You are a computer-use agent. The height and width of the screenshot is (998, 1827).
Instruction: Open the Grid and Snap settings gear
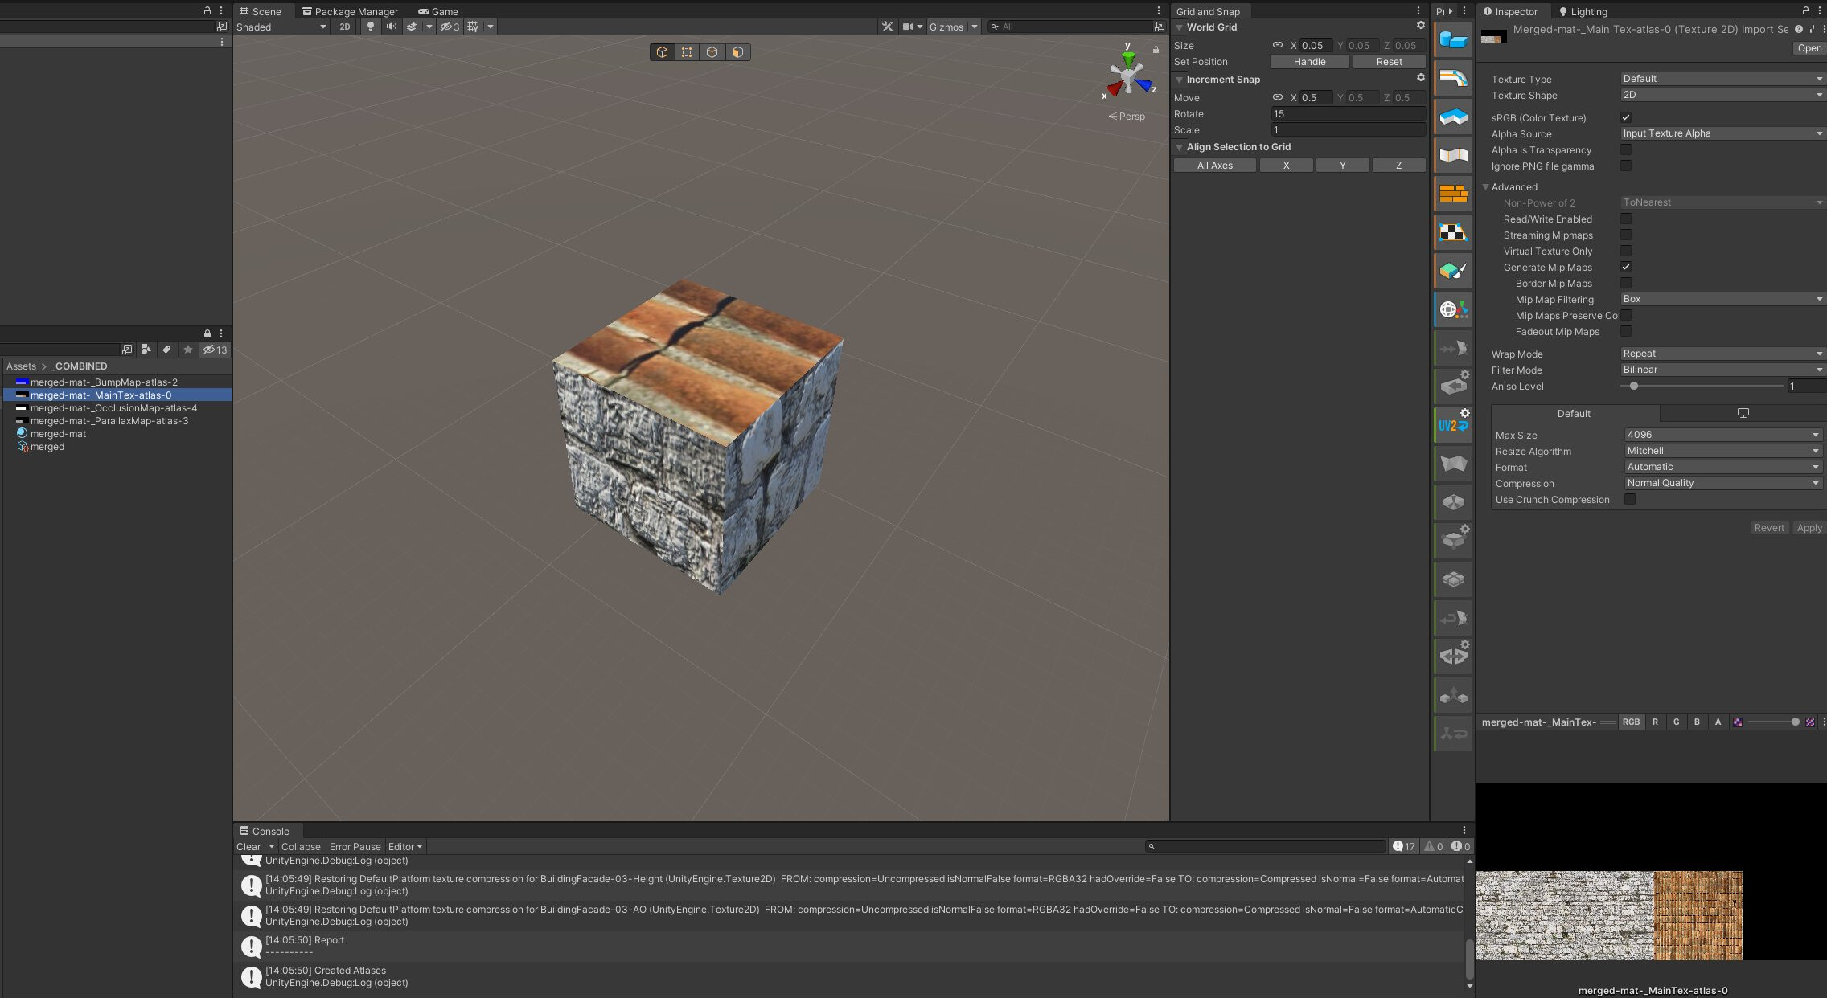[1420, 25]
